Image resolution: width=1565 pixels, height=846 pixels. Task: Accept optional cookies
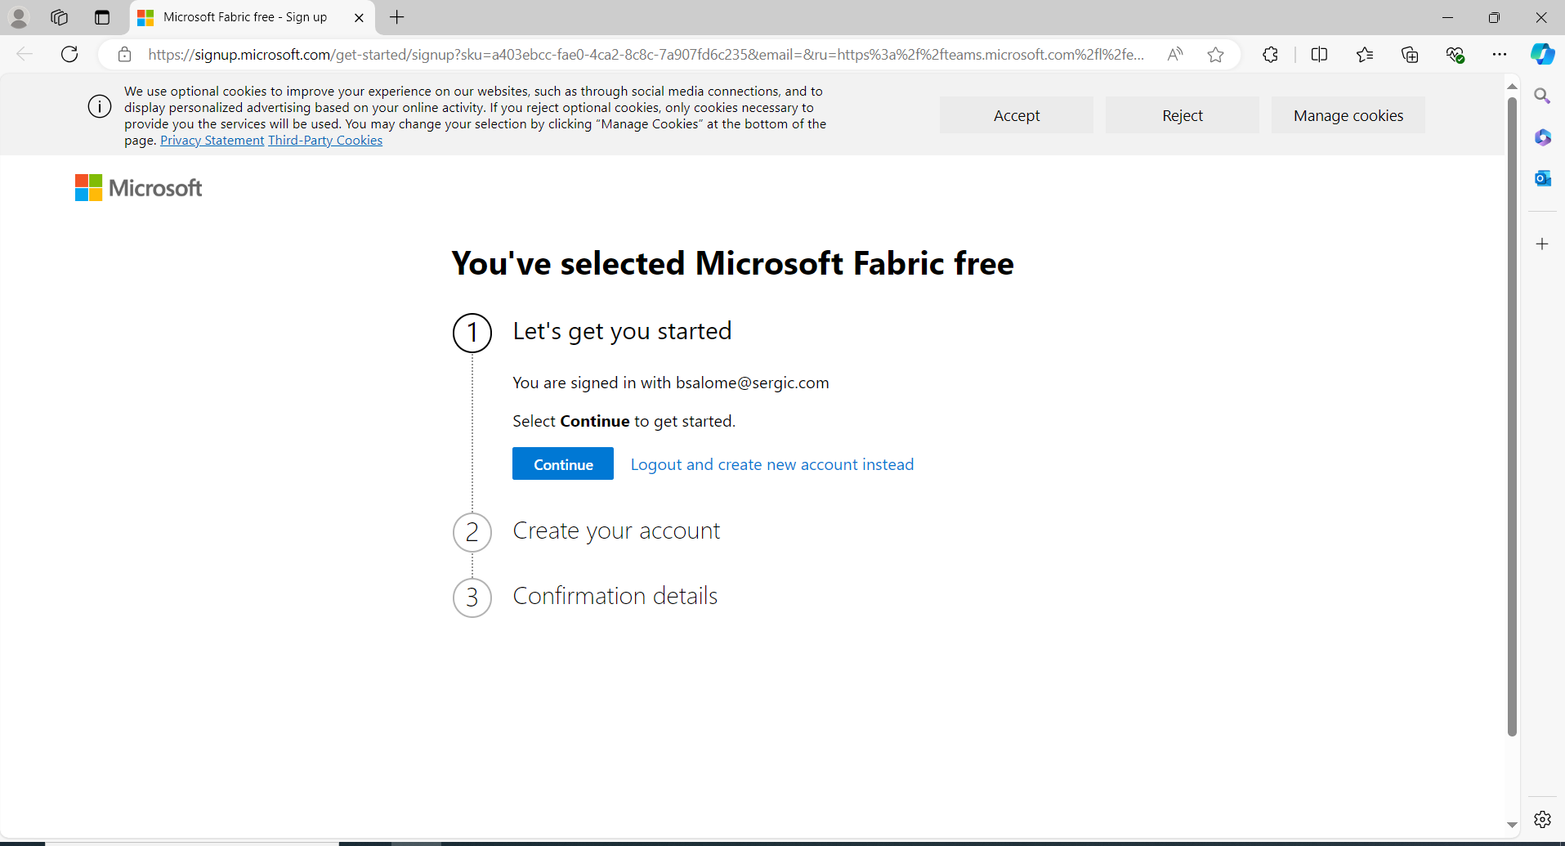1017,115
